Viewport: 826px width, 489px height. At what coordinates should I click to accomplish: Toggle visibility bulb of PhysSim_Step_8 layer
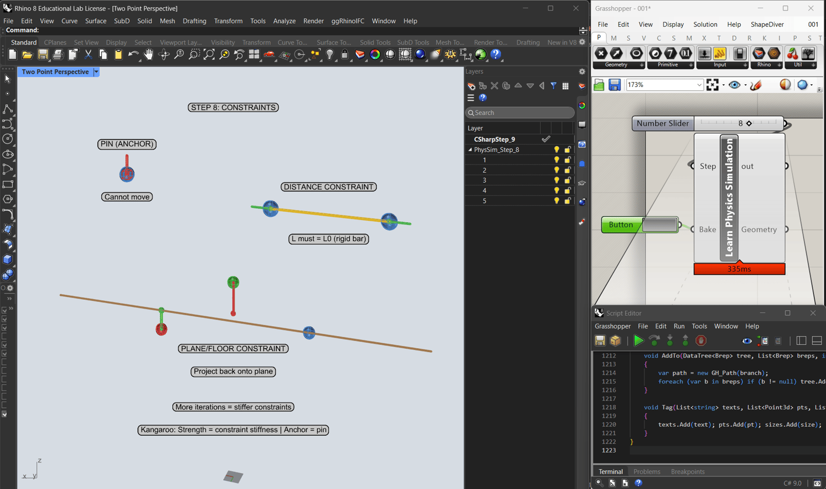point(557,150)
